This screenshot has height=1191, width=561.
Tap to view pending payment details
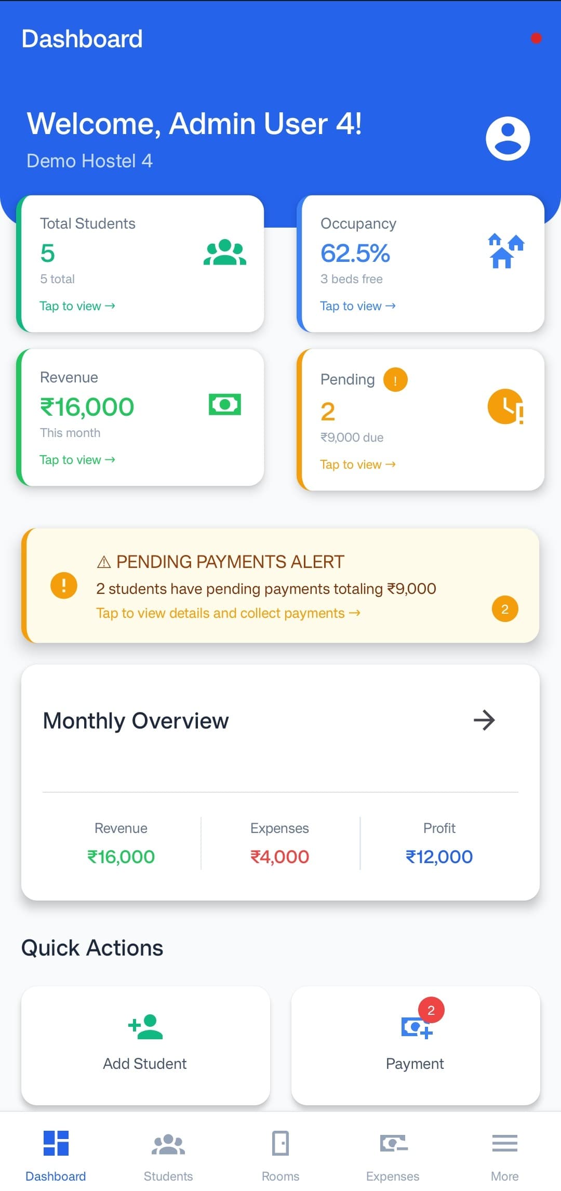click(x=357, y=464)
